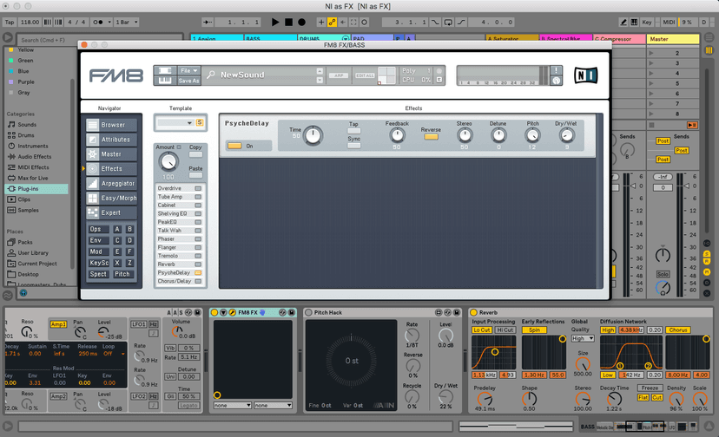Toggle automation arm in transport bar
The height and width of the screenshot is (437, 719).
332,22
